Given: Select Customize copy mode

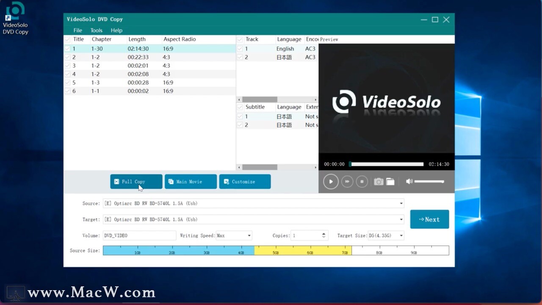Looking at the screenshot, I should coord(245,182).
